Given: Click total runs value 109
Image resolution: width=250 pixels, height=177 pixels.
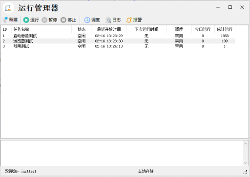Looking at the screenshot, I should pos(225,41).
